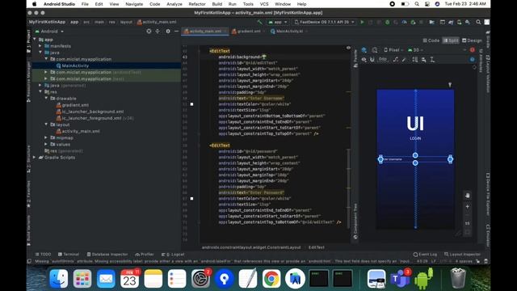Open the Terminal tool window
The image size is (517, 291).
[x=69, y=255]
